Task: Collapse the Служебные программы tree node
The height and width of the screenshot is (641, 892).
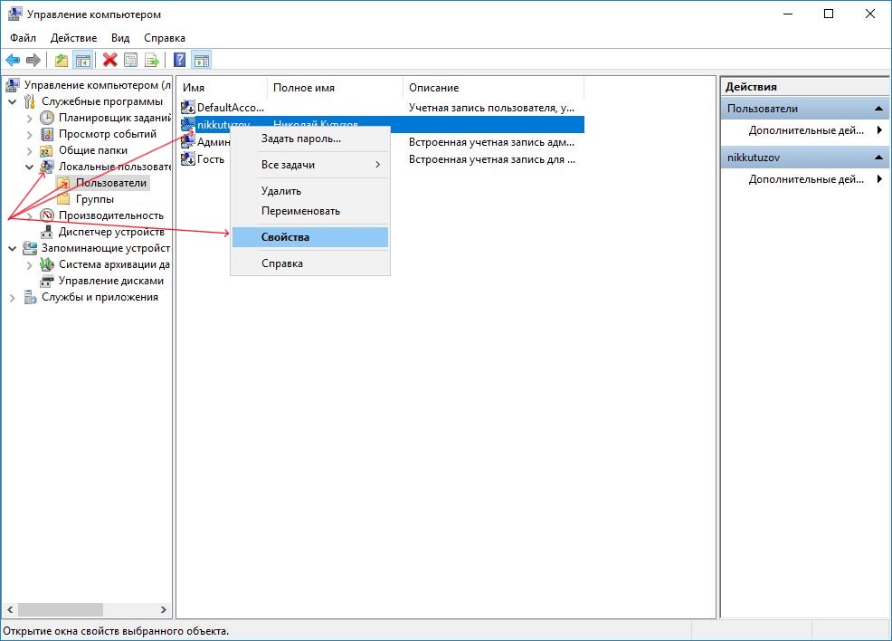Action: pos(13,101)
